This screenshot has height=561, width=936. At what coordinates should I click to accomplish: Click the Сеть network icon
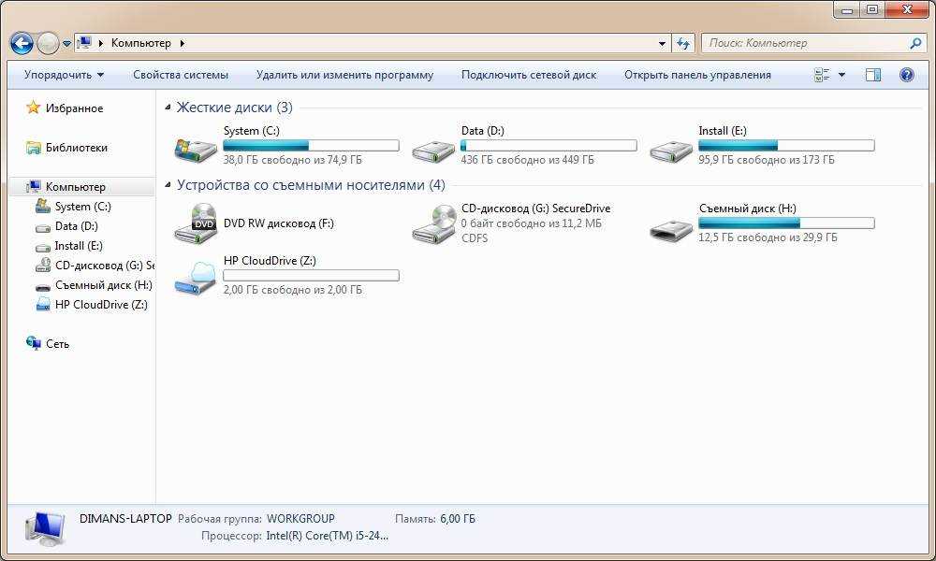(33, 343)
